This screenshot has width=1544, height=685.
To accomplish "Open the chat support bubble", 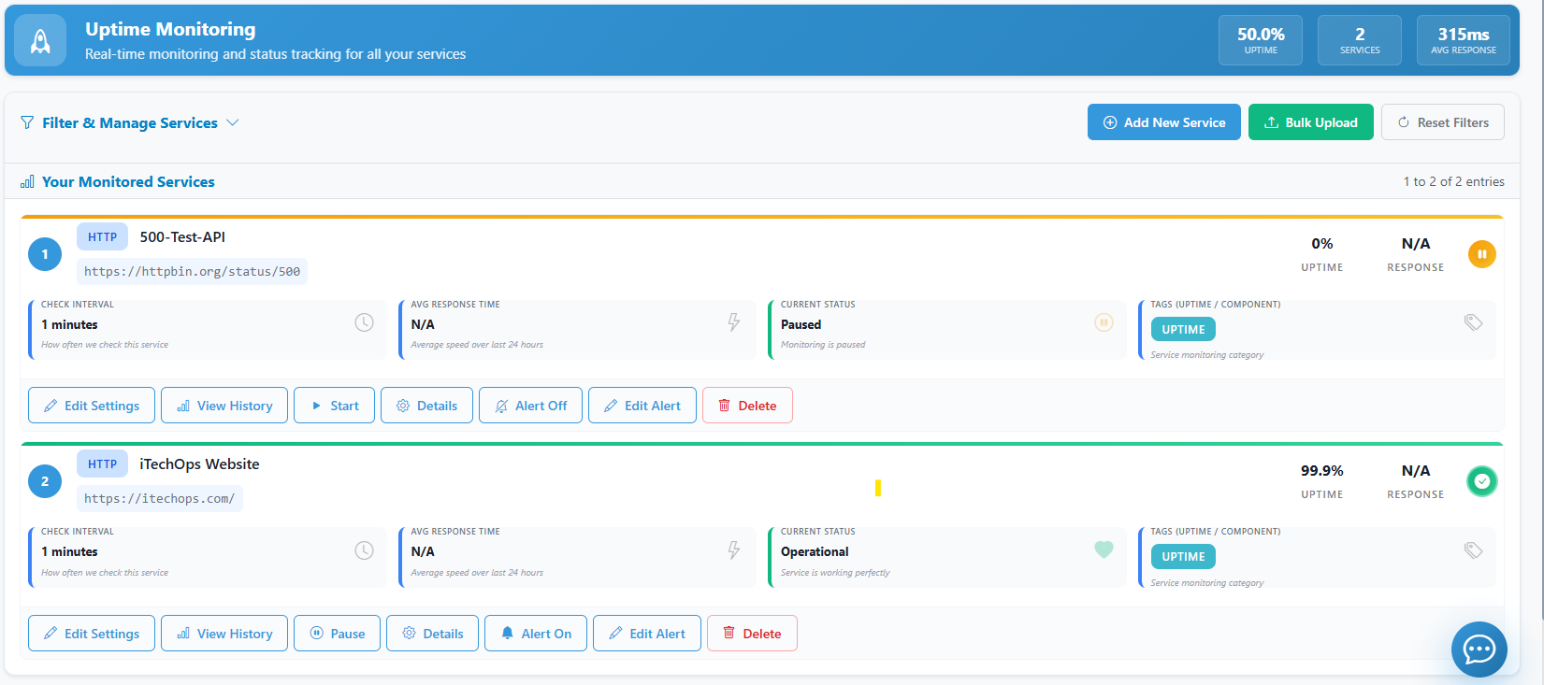I will point(1479,649).
